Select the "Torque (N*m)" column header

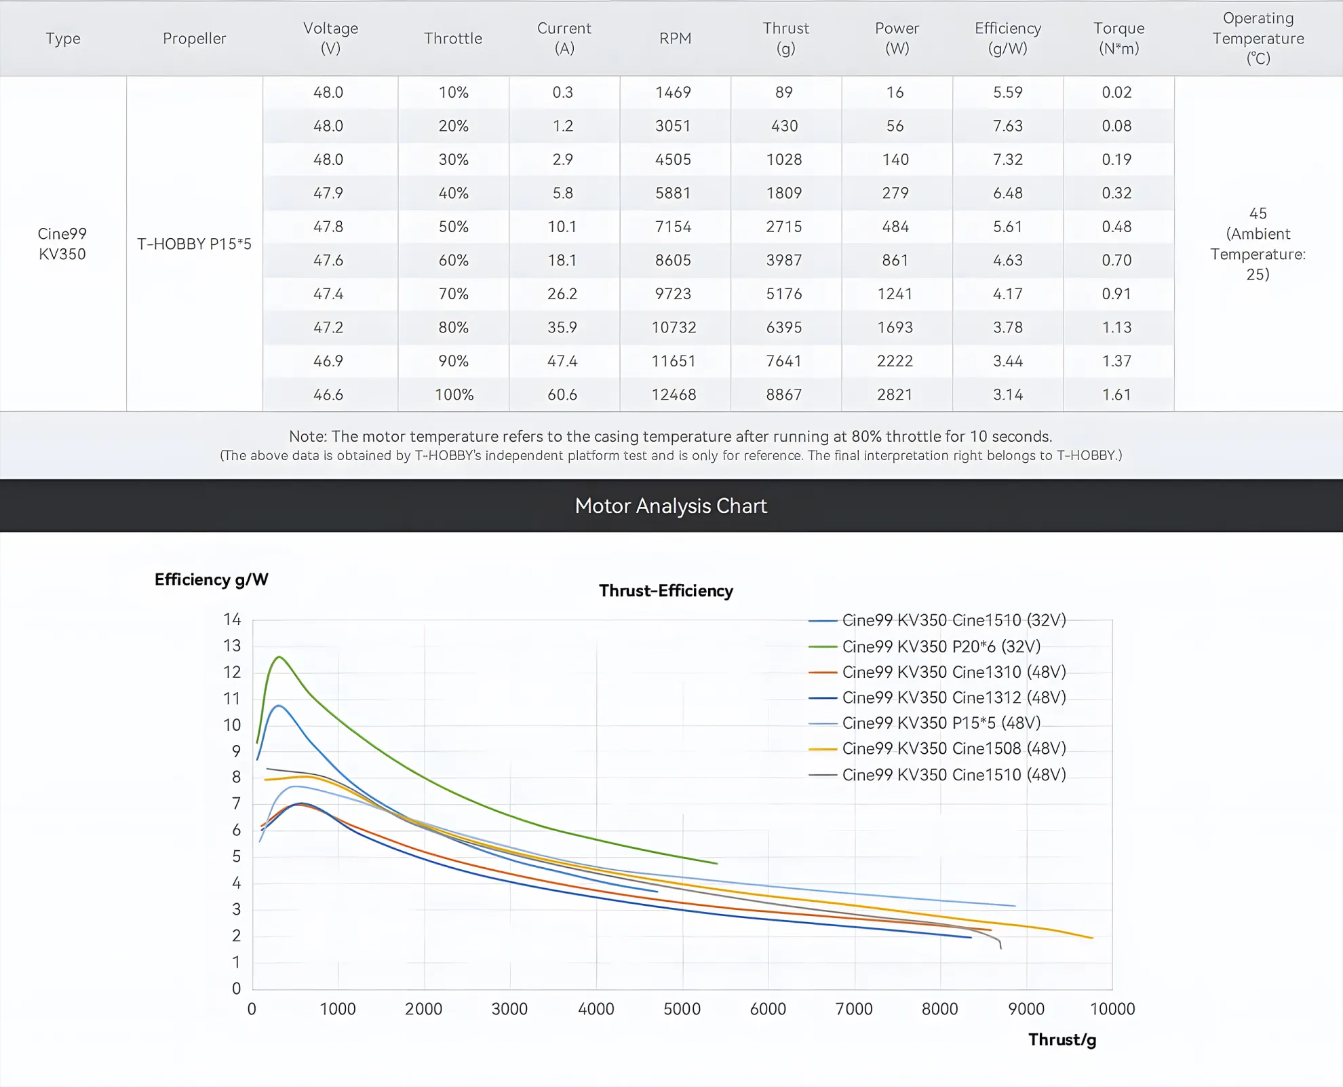pyautogui.click(x=1119, y=38)
